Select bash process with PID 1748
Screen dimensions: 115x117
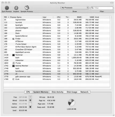[x=57, y=68]
